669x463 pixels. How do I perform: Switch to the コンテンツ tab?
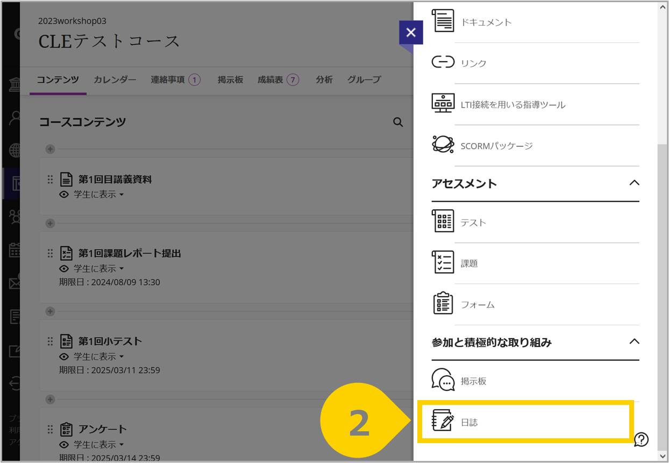coord(58,80)
